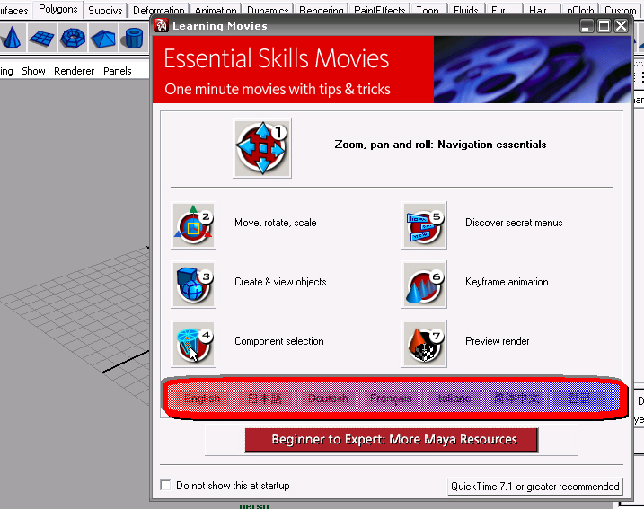Open the Move, rotate, scale movie icon
Image resolution: width=644 pixels, height=509 pixels.
coord(193,225)
